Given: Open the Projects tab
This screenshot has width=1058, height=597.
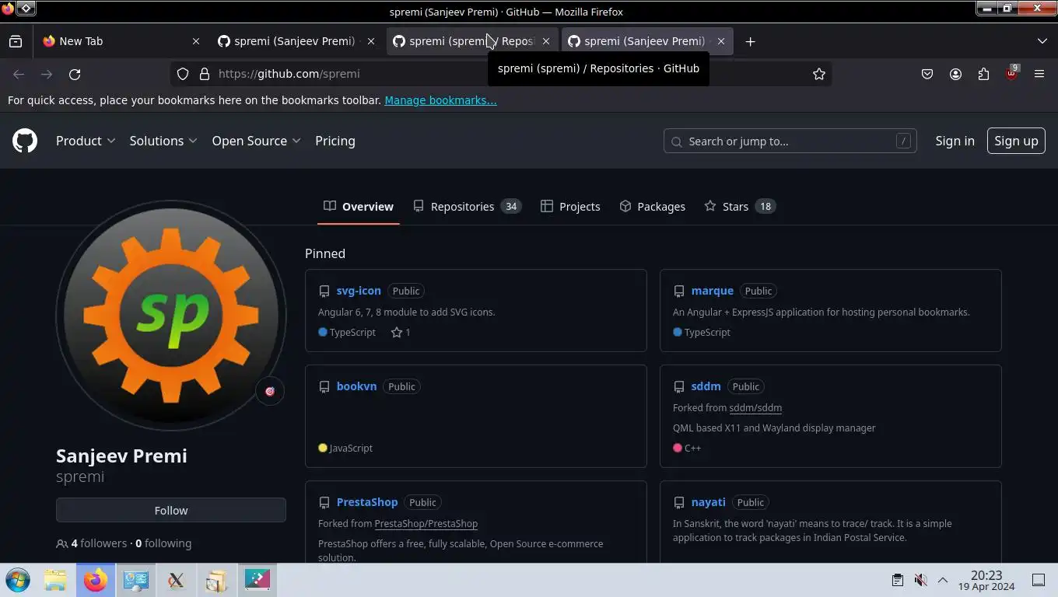Looking at the screenshot, I should [x=570, y=206].
